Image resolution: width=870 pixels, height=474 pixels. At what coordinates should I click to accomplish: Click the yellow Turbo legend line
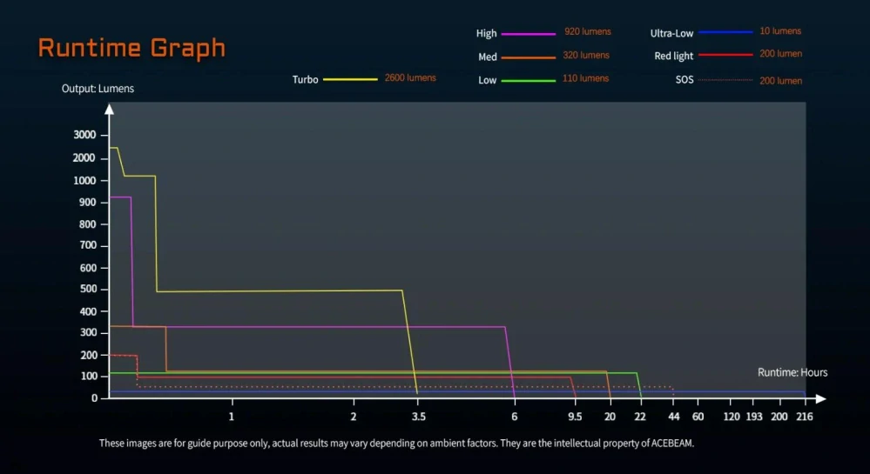[350, 79]
